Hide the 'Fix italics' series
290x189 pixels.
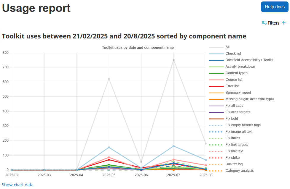point(224,138)
